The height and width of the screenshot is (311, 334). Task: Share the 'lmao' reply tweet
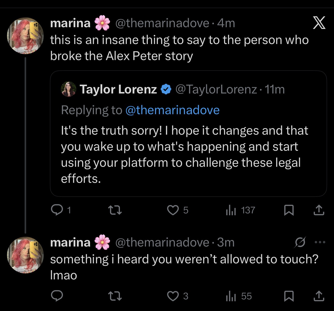(319, 296)
